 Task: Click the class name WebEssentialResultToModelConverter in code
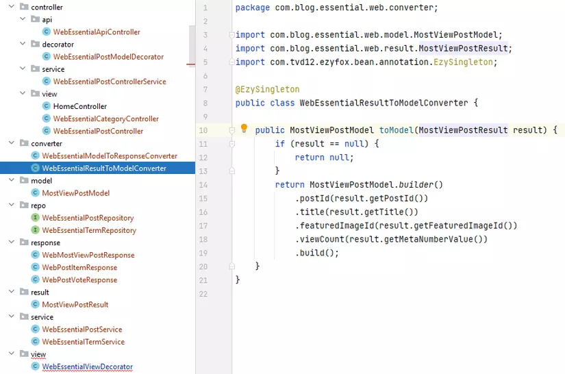pos(384,103)
